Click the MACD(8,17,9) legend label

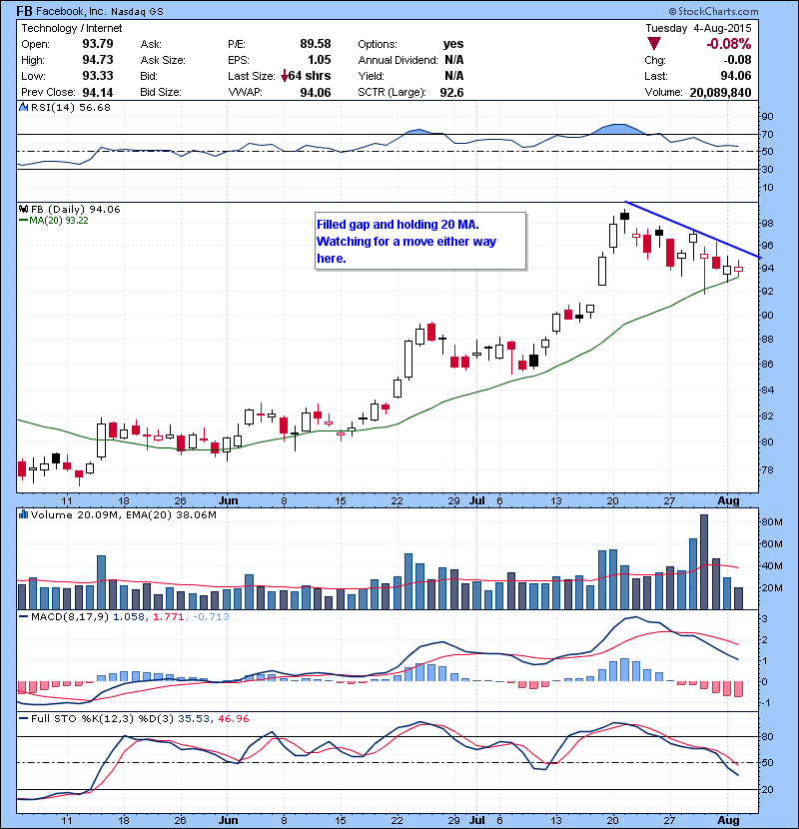[x=70, y=616]
